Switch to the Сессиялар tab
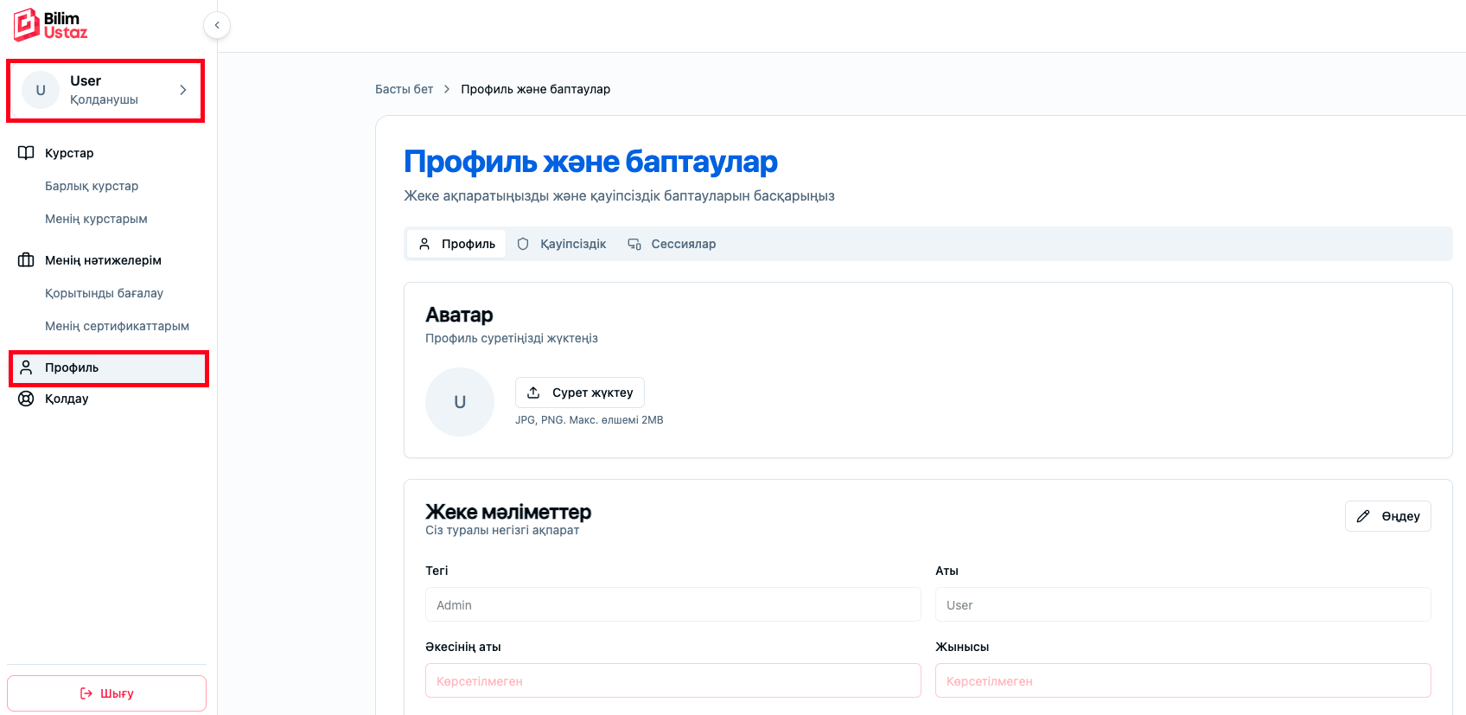This screenshot has width=1466, height=715. click(x=672, y=244)
